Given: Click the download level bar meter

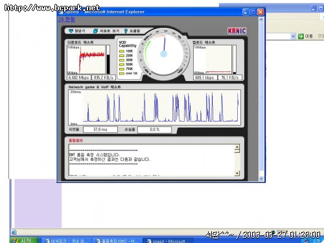Looking at the screenshot, I should point(108,60).
